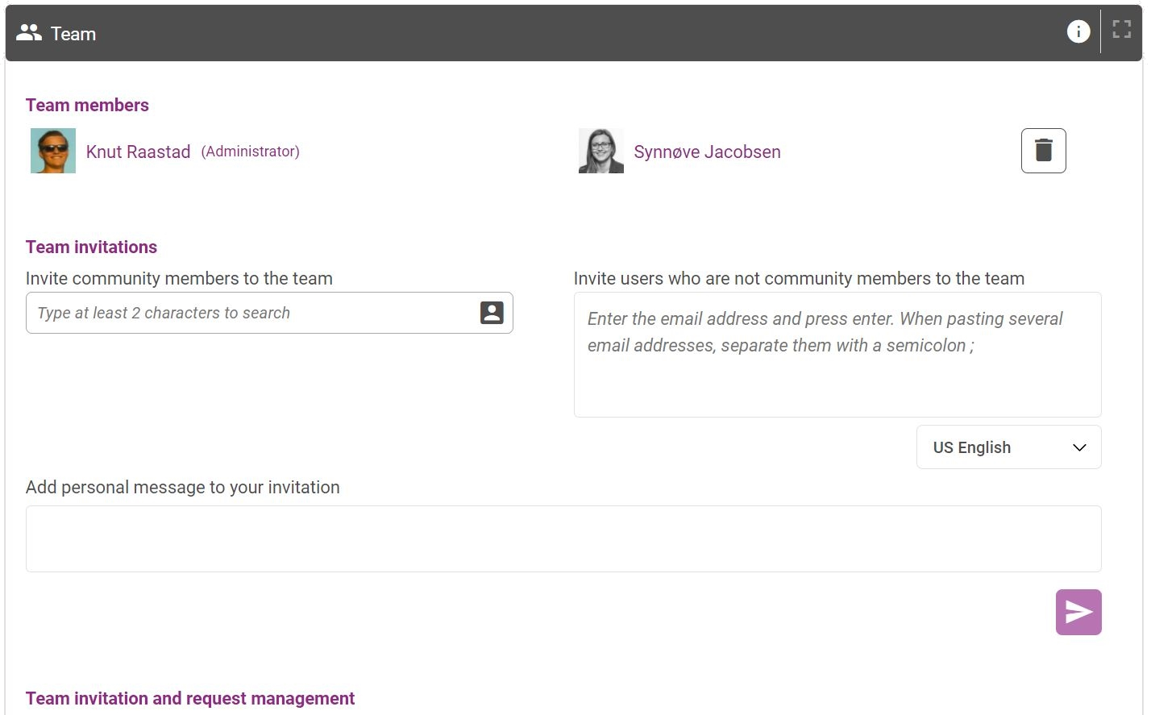Remove Synnøve Jacobsen with the trash icon
Viewport: 1151px width, 715px height.
point(1043,151)
